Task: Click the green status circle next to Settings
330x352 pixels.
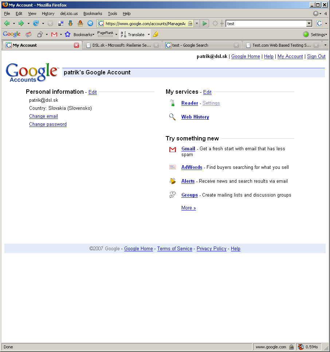Action: (x=306, y=34)
